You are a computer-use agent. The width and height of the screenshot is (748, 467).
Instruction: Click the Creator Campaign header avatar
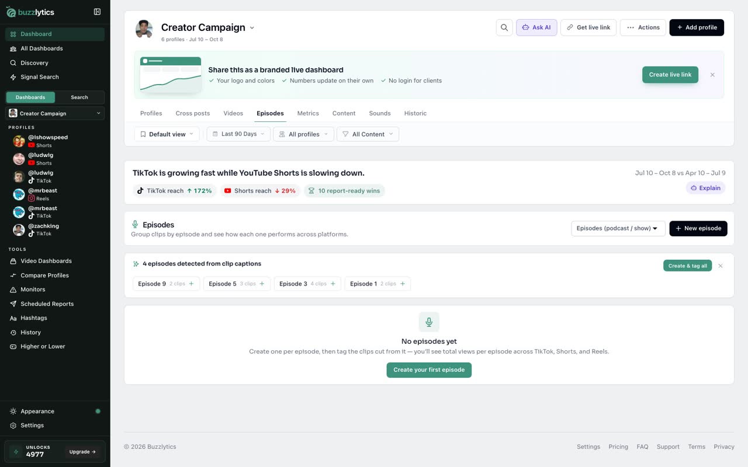(x=144, y=29)
